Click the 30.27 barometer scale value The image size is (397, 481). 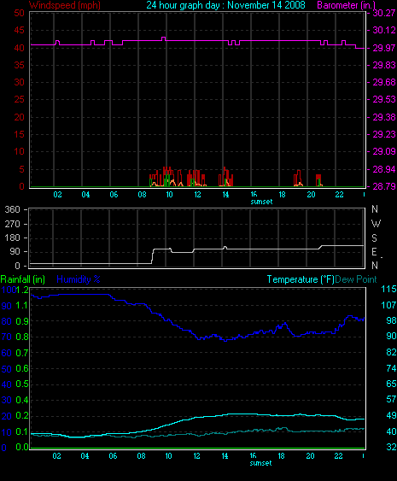(384, 13)
